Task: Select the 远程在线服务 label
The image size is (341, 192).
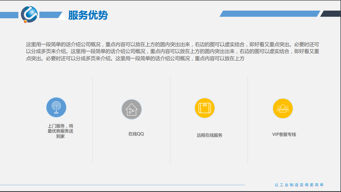Action: coord(210,135)
